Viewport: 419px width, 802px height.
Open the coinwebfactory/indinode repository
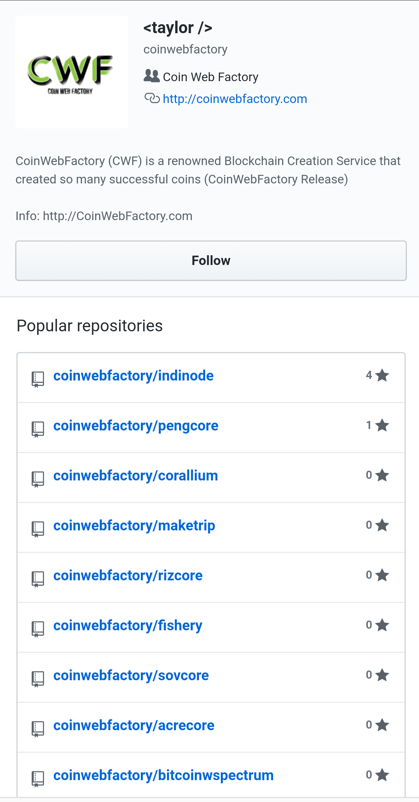[x=133, y=375]
